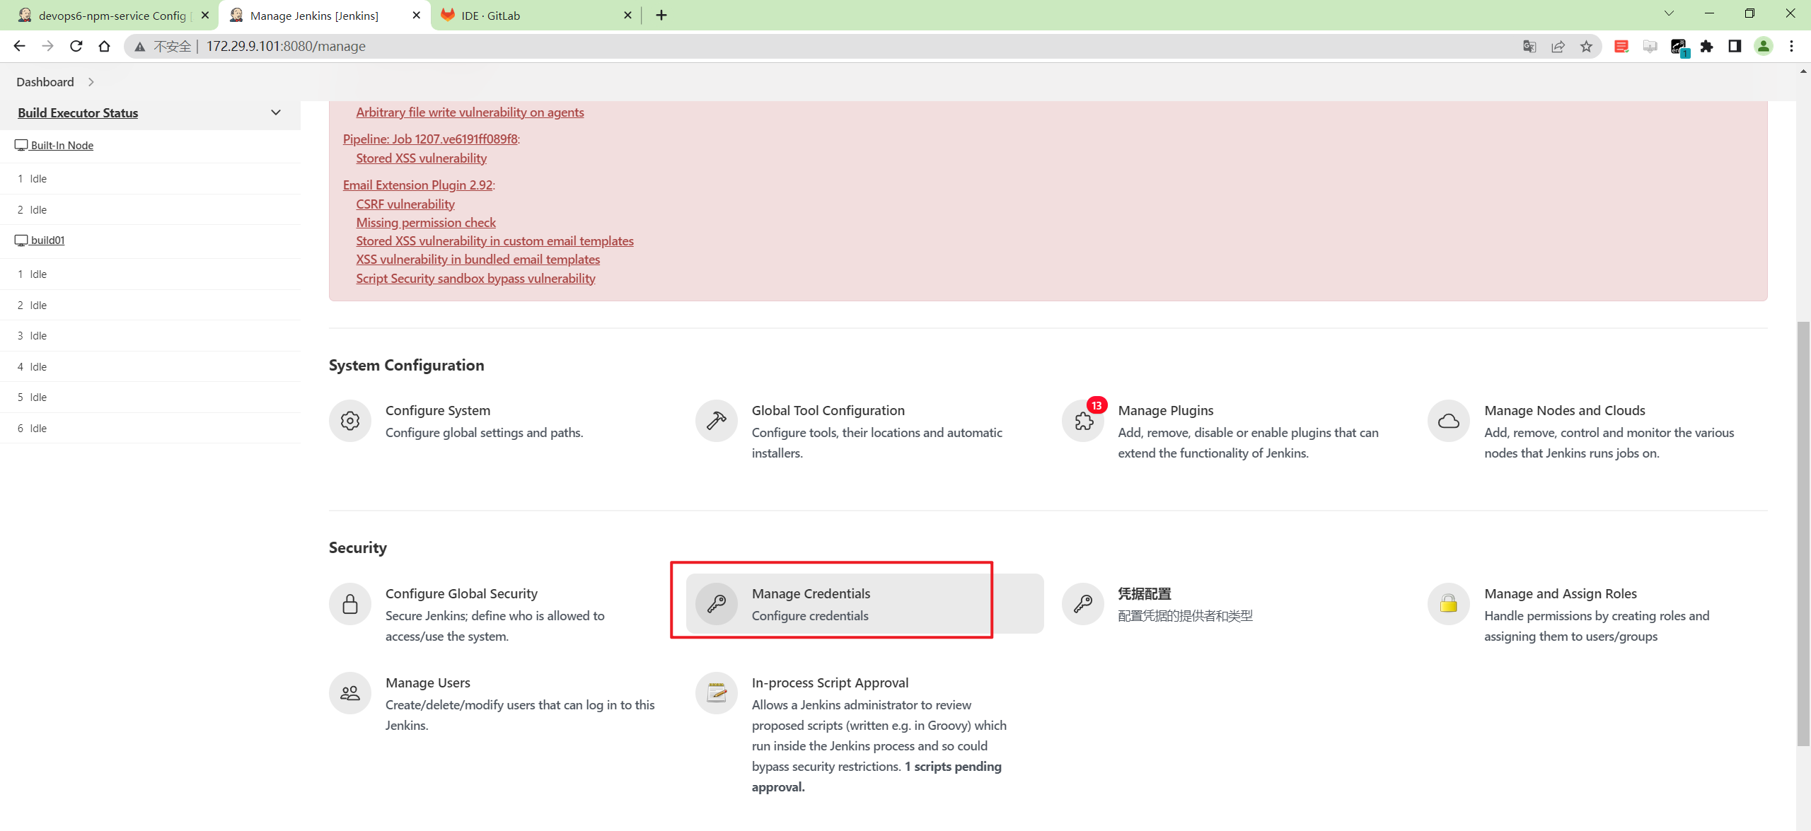
Task: Click the not-secure warning icon
Action: pos(140,47)
